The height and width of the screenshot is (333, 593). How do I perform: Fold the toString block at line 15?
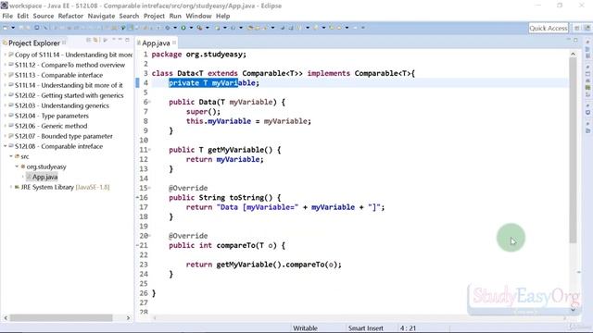click(x=149, y=188)
